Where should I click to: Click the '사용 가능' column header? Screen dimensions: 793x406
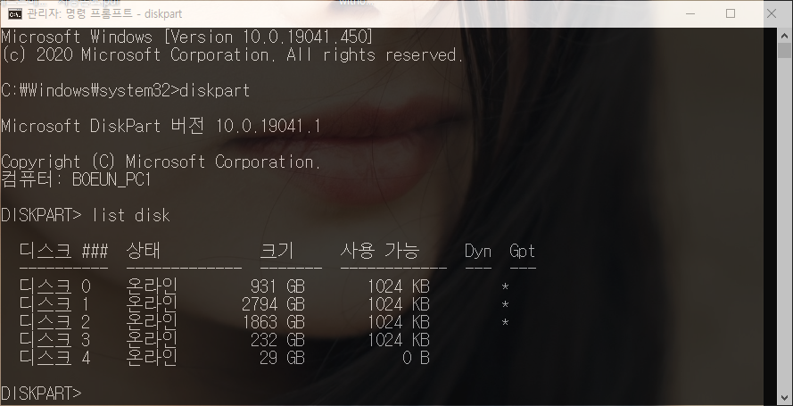tap(380, 250)
